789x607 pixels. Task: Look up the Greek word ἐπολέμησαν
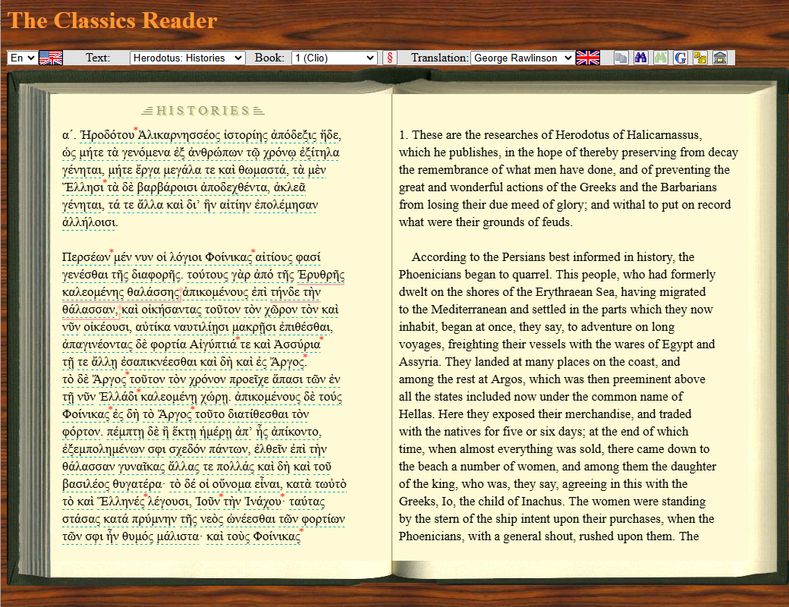click(286, 205)
